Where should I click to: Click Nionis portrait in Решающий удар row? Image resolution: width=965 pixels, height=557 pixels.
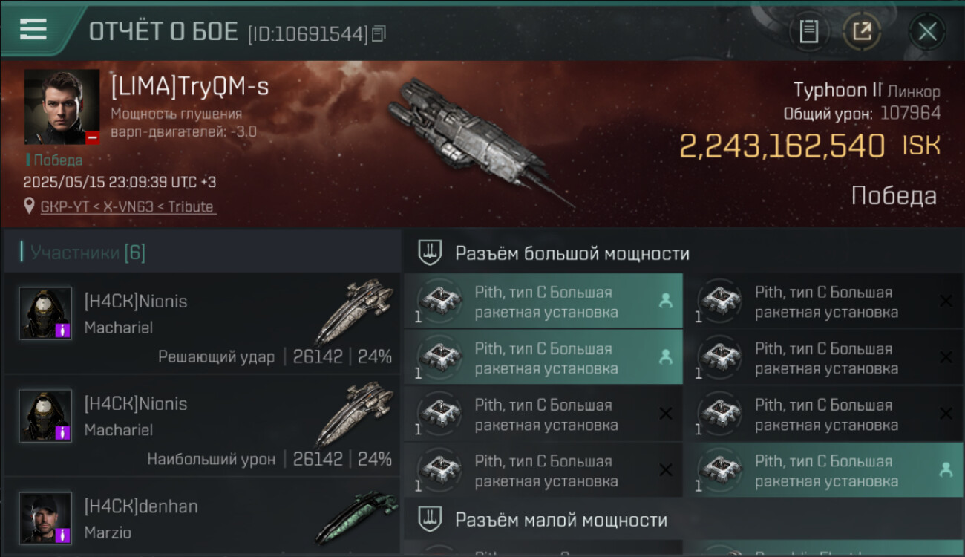point(45,313)
